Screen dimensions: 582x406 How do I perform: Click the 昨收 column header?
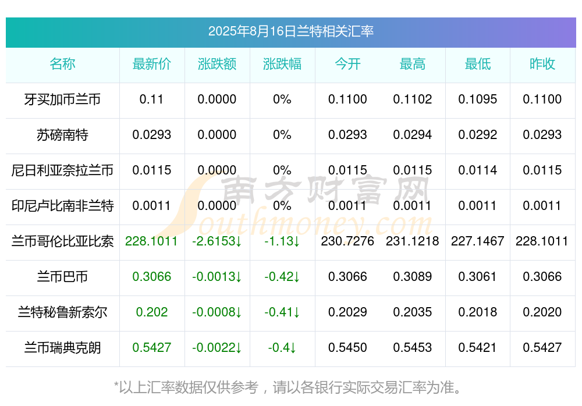tap(542, 64)
